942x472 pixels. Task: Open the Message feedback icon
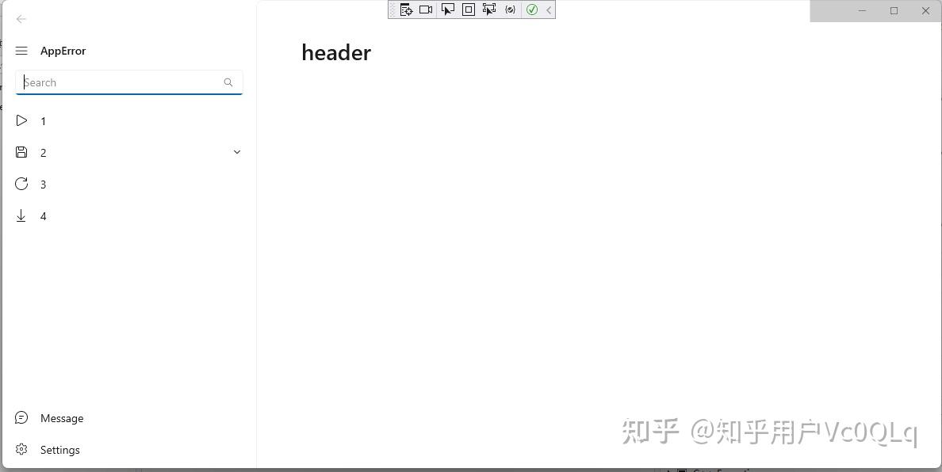click(21, 418)
